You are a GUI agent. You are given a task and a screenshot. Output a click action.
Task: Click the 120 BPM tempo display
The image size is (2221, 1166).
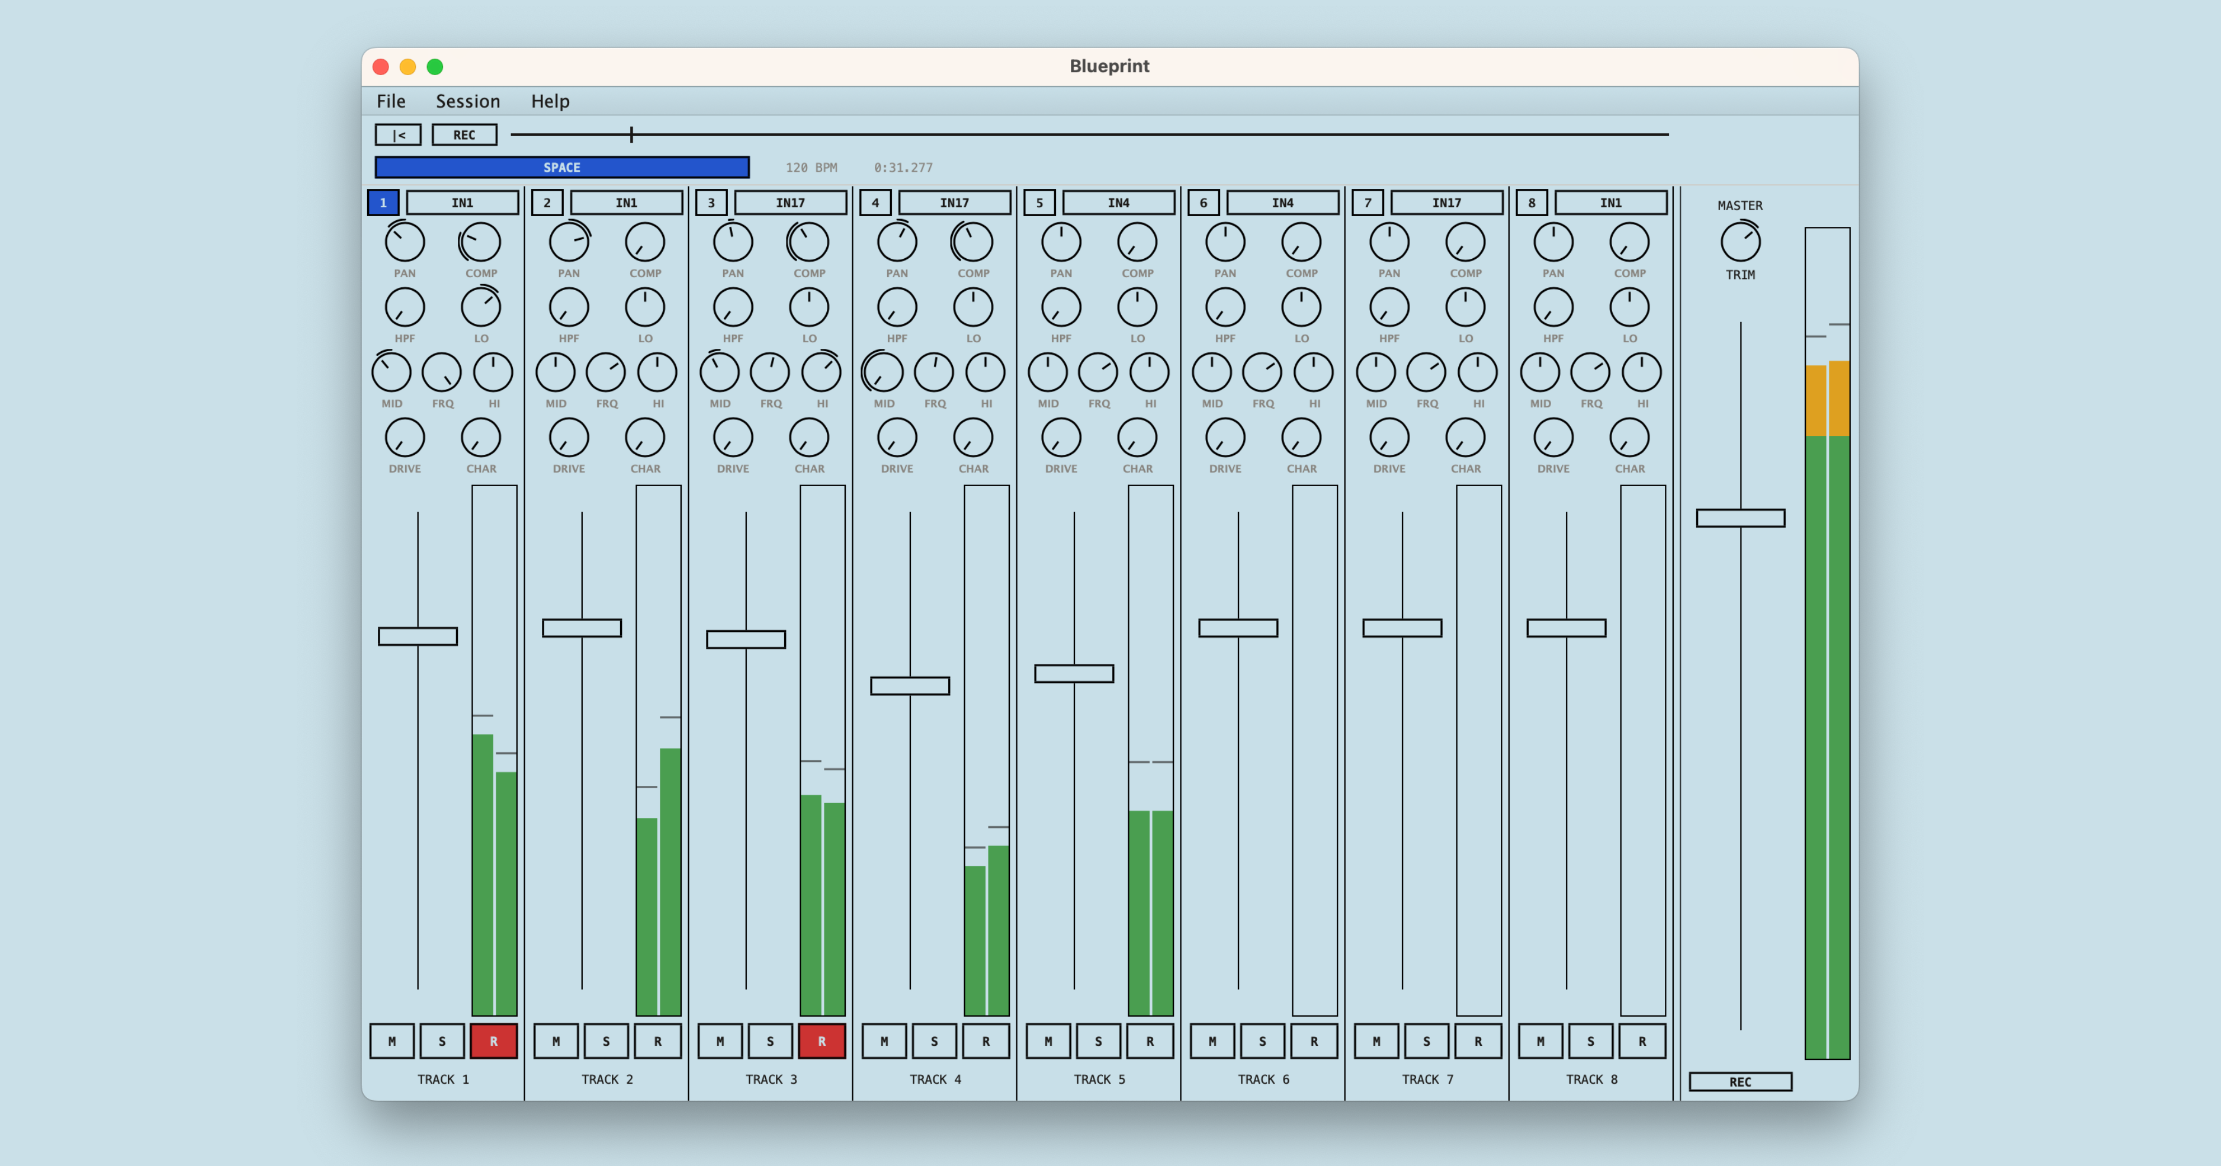coord(811,167)
